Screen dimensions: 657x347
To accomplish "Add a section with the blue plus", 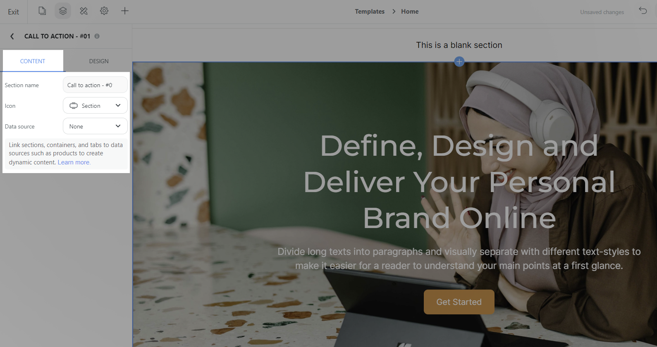I will click(459, 62).
